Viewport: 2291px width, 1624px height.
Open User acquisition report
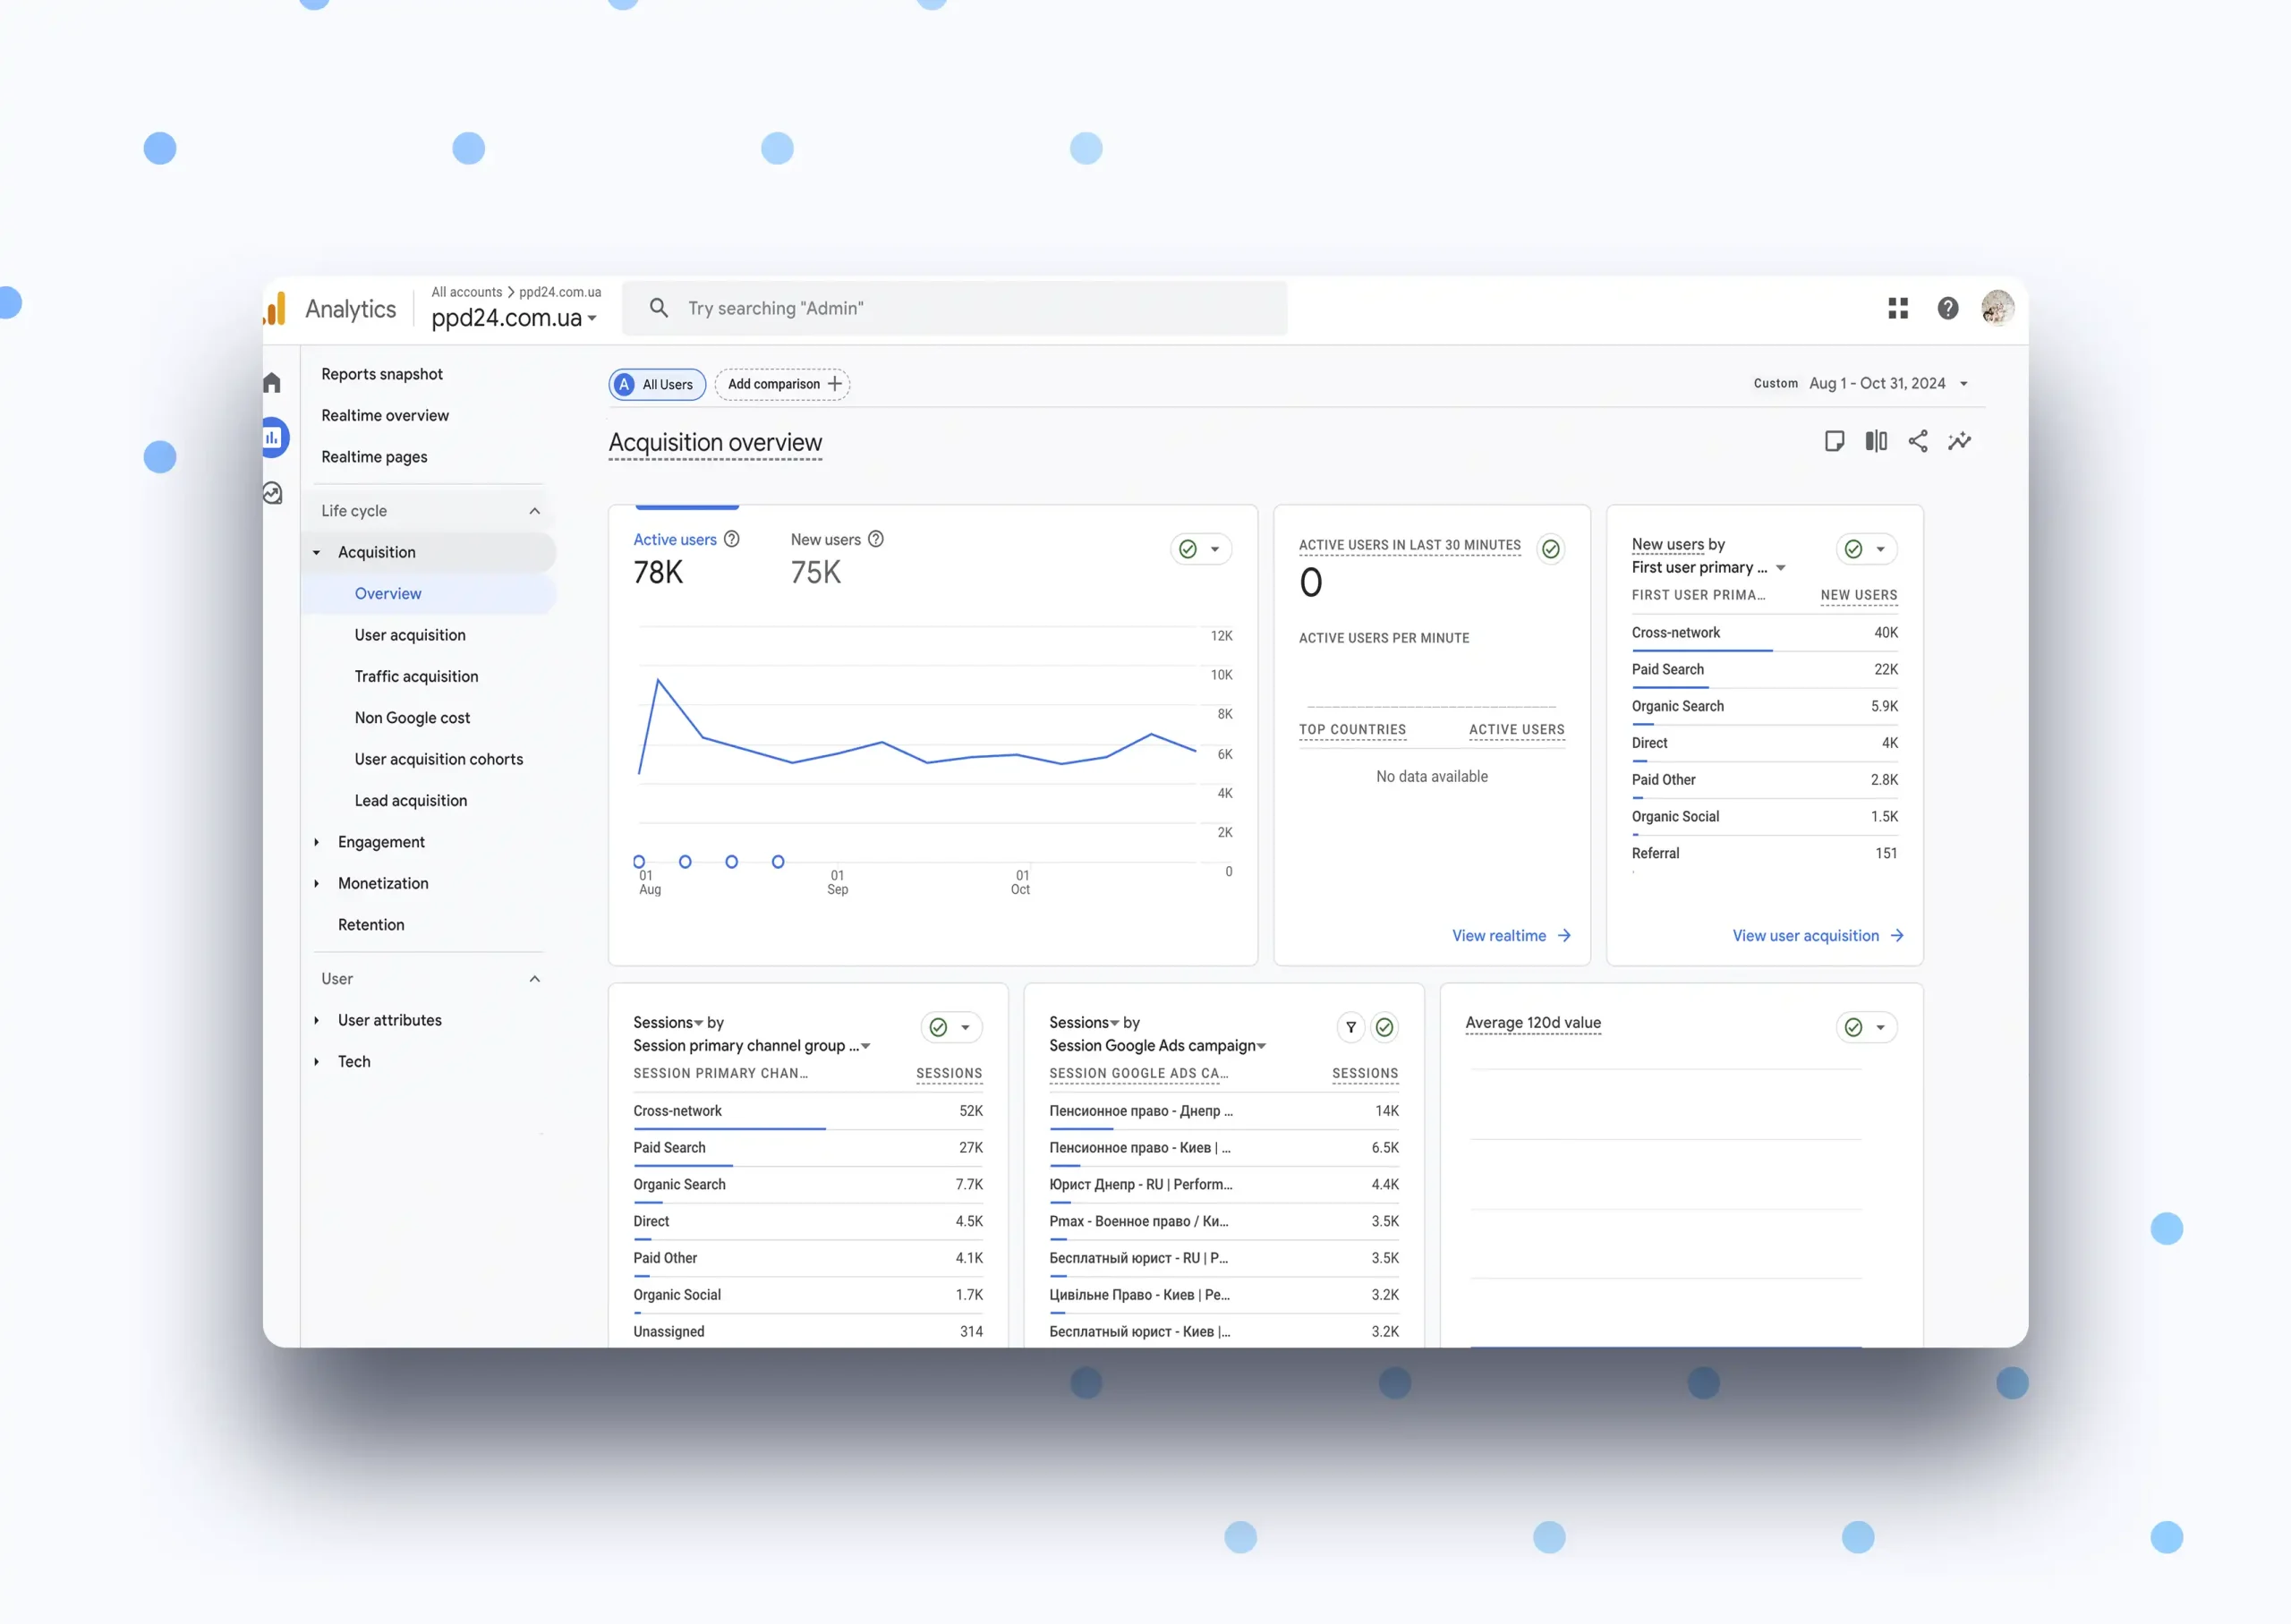pyautogui.click(x=410, y=635)
